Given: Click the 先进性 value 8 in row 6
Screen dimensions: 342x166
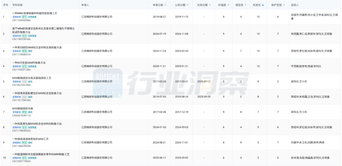Looking at the screenshot, I should pyautogui.click(x=258, y=97).
